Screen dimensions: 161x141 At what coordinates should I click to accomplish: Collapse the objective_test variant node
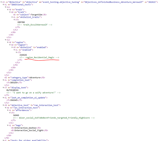(3, 105)
